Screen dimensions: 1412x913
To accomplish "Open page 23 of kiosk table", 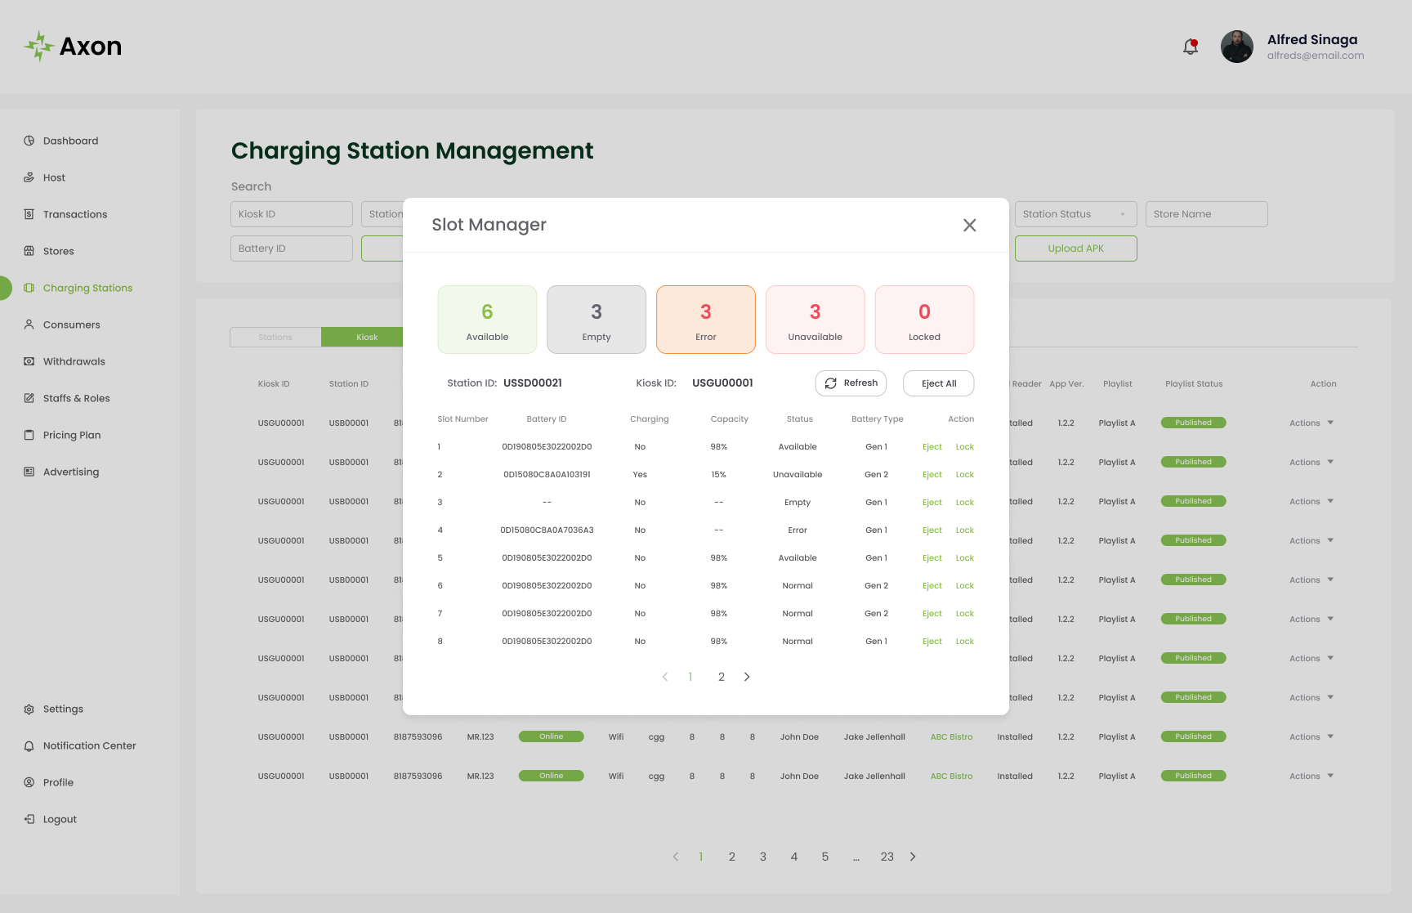I will [x=887, y=857].
